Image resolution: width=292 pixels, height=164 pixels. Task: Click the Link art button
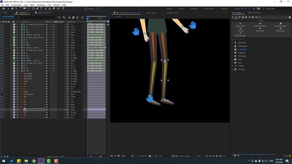click(x=240, y=30)
